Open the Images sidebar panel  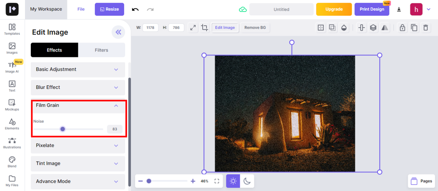[x=12, y=49]
